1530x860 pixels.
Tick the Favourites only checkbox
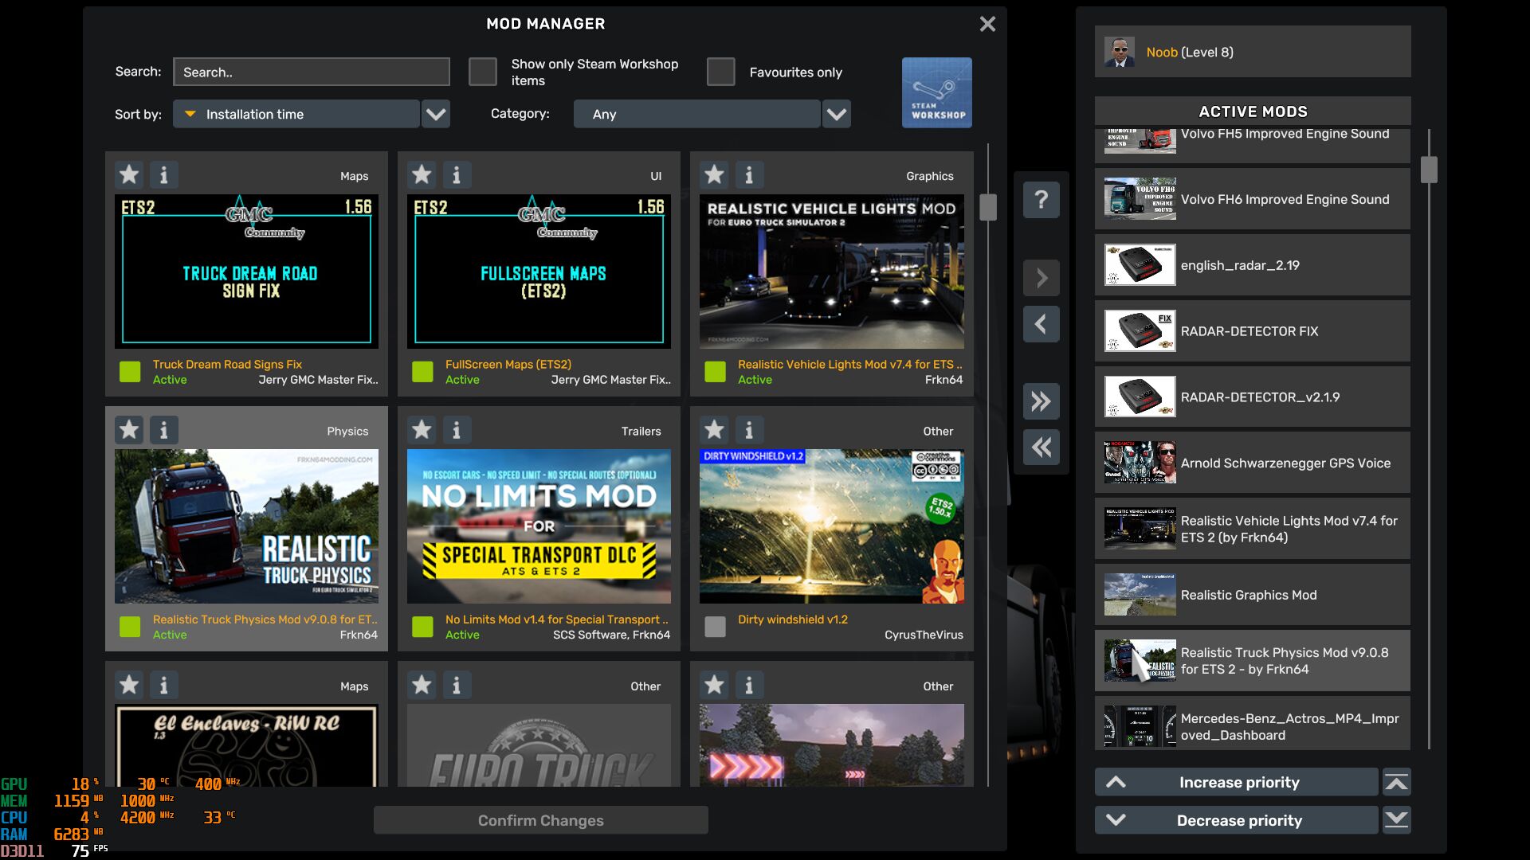720,72
